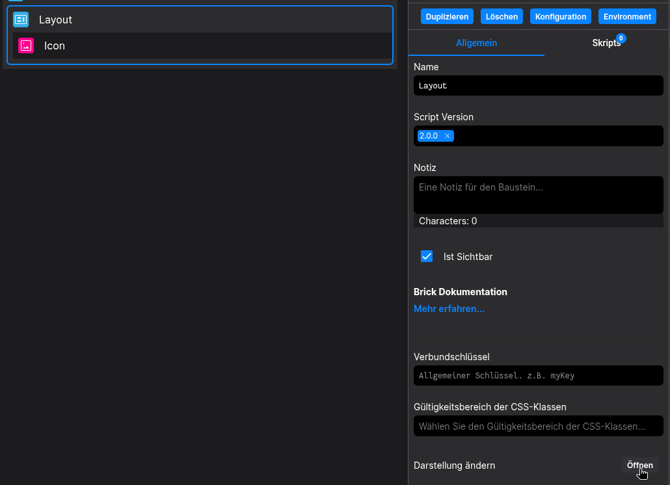The width and height of the screenshot is (670, 485).
Task: Open the Mehr erfahren documentation link
Action: 449,309
